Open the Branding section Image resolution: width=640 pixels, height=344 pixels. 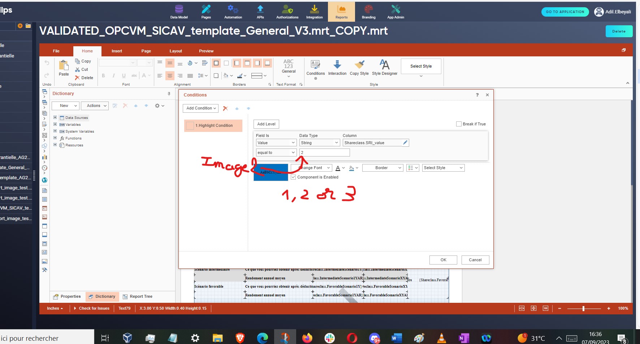(368, 12)
